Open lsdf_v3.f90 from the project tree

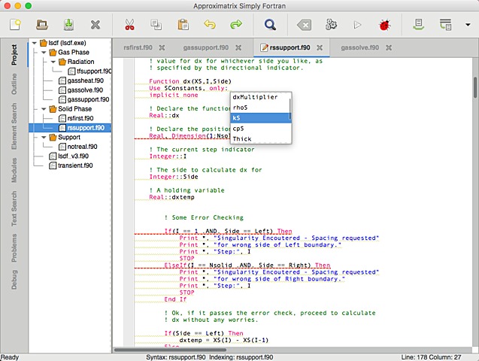tap(68, 156)
